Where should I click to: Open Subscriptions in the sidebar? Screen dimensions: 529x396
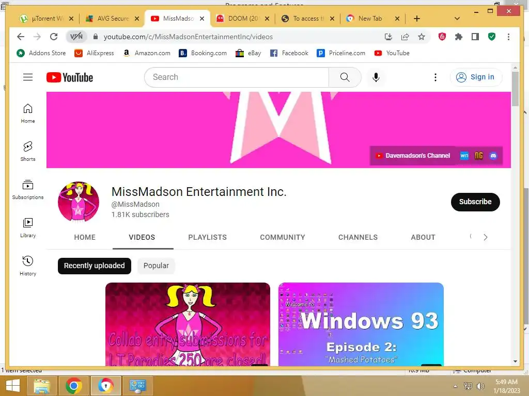28,190
